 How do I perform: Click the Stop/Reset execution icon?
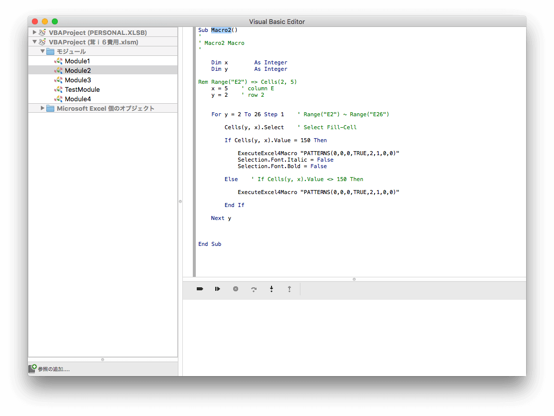pyautogui.click(x=236, y=289)
